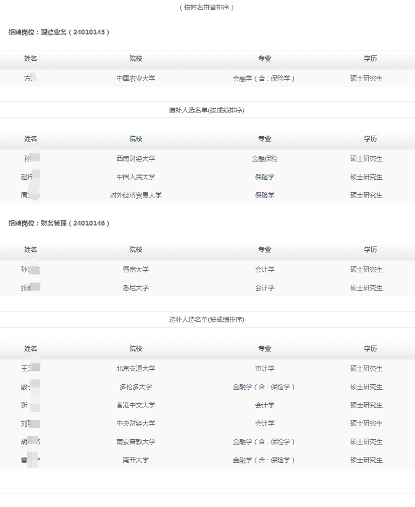This screenshot has width=415, height=507.
Task: Click the 多伦多大学 table cell
Action: pyautogui.click(x=136, y=387)
